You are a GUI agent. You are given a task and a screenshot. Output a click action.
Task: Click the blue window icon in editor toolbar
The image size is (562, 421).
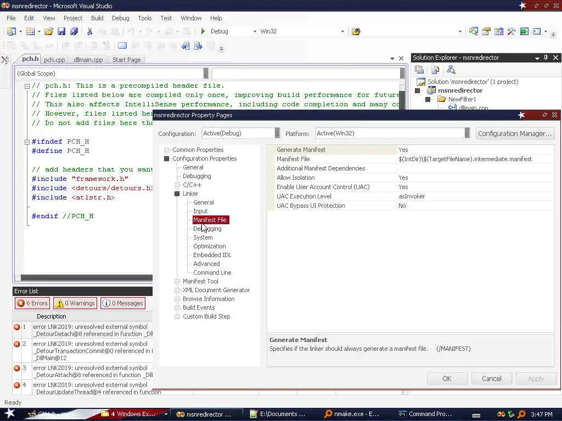122,46
